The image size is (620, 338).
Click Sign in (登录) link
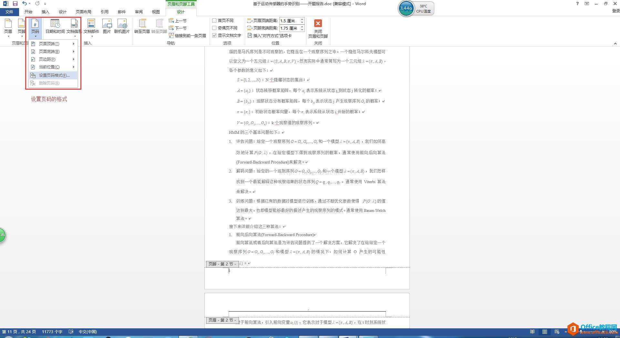(615, 11)
